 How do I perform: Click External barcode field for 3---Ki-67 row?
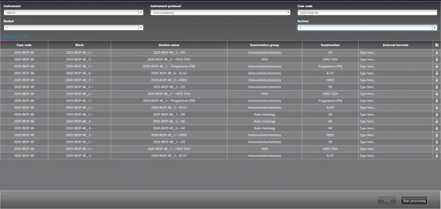point(395,155)
